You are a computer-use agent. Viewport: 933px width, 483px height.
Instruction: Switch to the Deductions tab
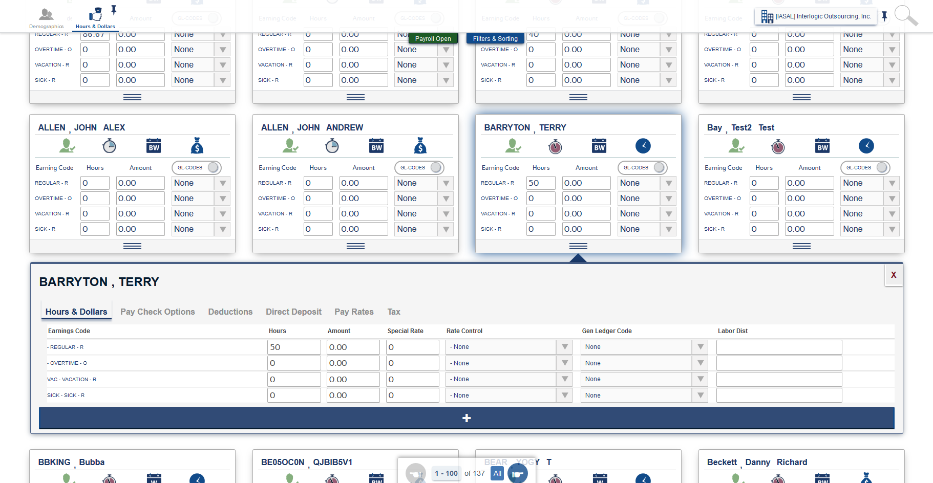(x=230, y=312)
